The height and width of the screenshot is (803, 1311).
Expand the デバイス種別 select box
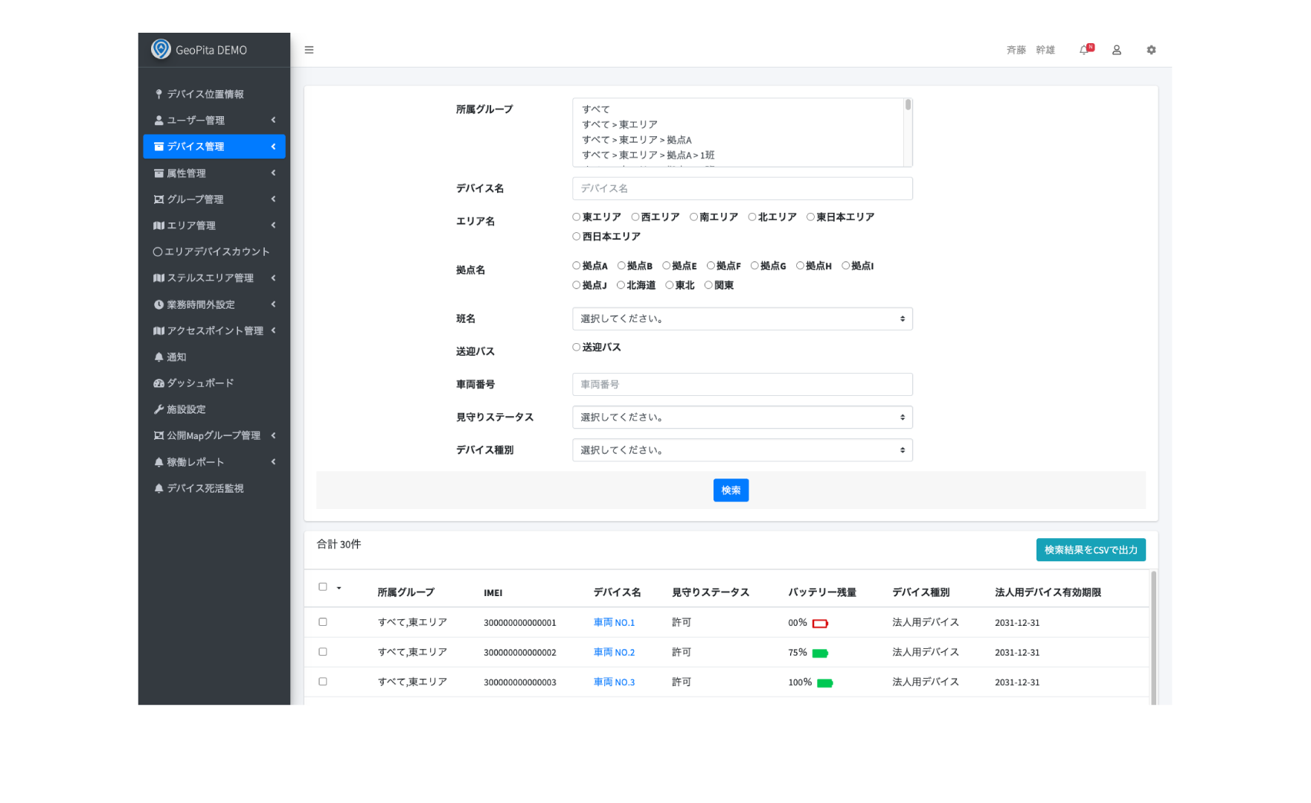[x=742, y=450]
